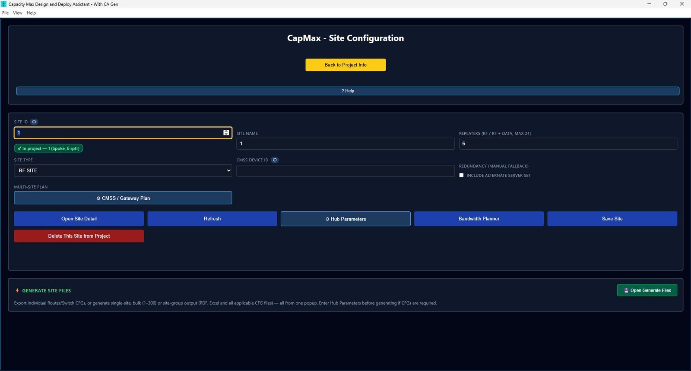Click the Site ID spinner arrows
Image resolution: width=691 pixels, height=371 pixels.
[226, 133]
